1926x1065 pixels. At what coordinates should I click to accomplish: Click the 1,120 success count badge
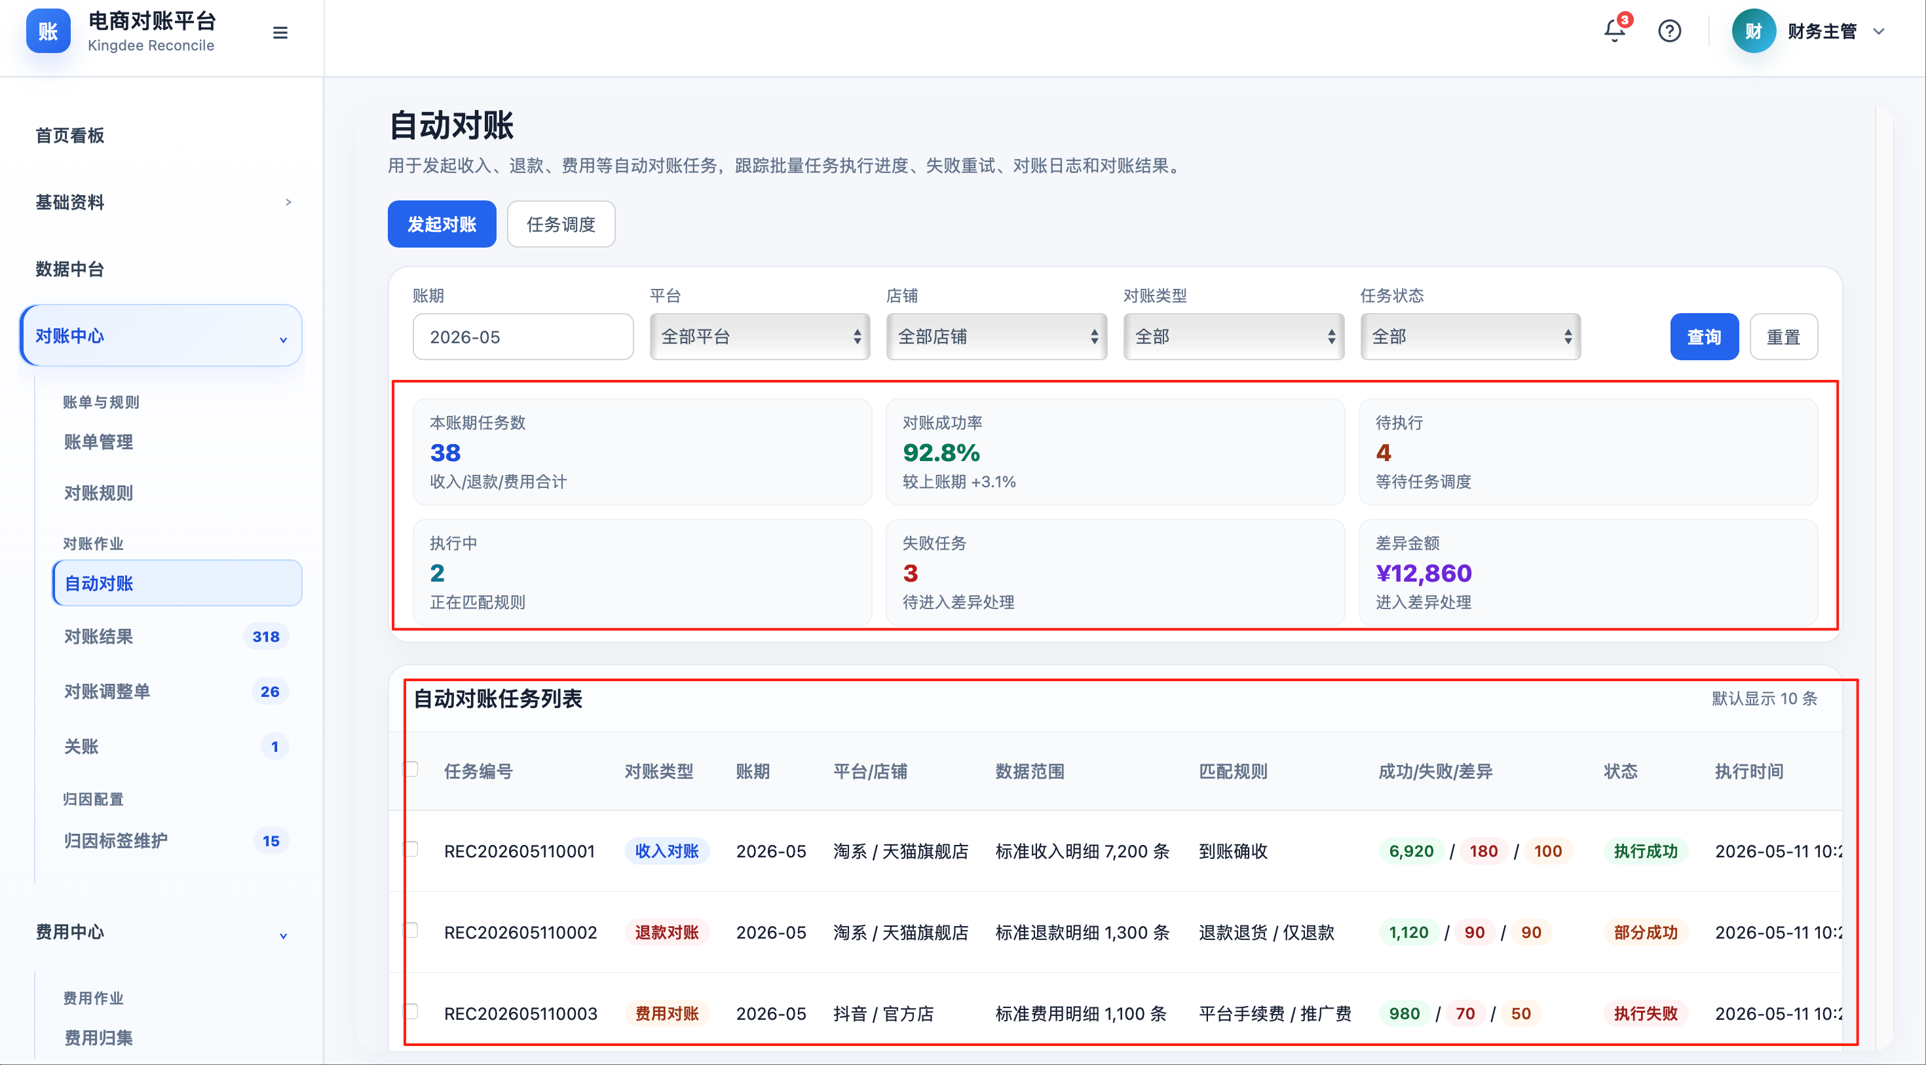coord(1408,932)
